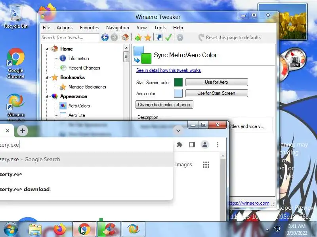
Task: Open the File menu
Action: click(x=46, y=28)
